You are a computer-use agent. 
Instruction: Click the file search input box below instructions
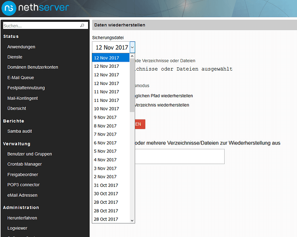(x=179, y=156)
